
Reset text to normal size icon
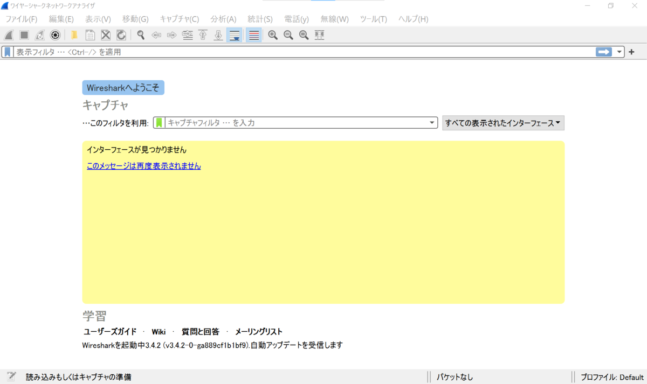tap(304, 35)
